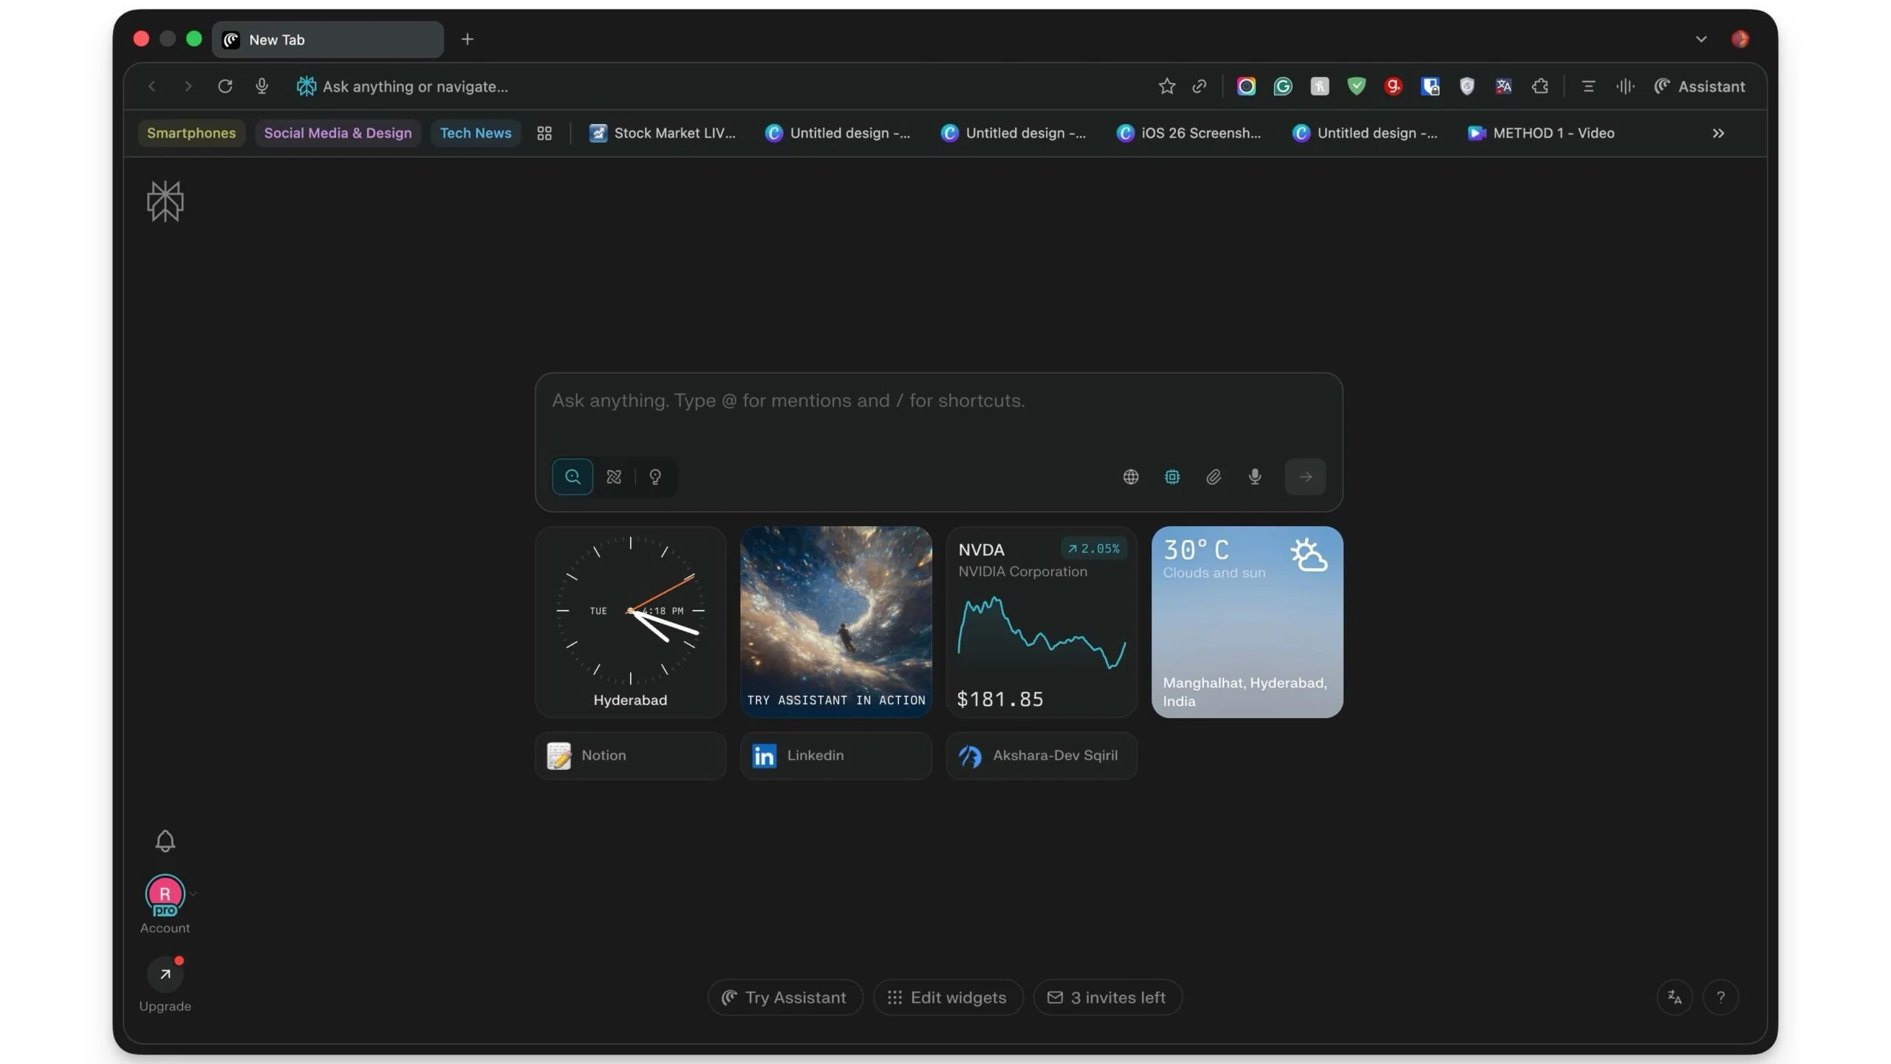The width and height of the screenshot is (1891, 1064).
Task: Open the Tech News bookmark folder
Action: (x=476, y=133)
